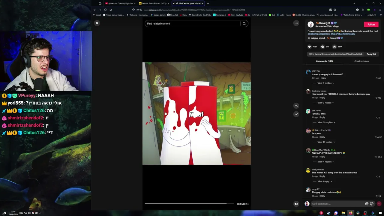384x216 pixels.
Task: Open the three-dot more options menu
Action: 296,23
